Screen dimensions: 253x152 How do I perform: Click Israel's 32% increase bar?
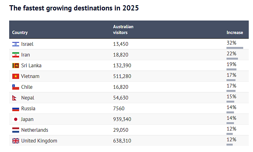pyautogui.click(x=235, y=48)
